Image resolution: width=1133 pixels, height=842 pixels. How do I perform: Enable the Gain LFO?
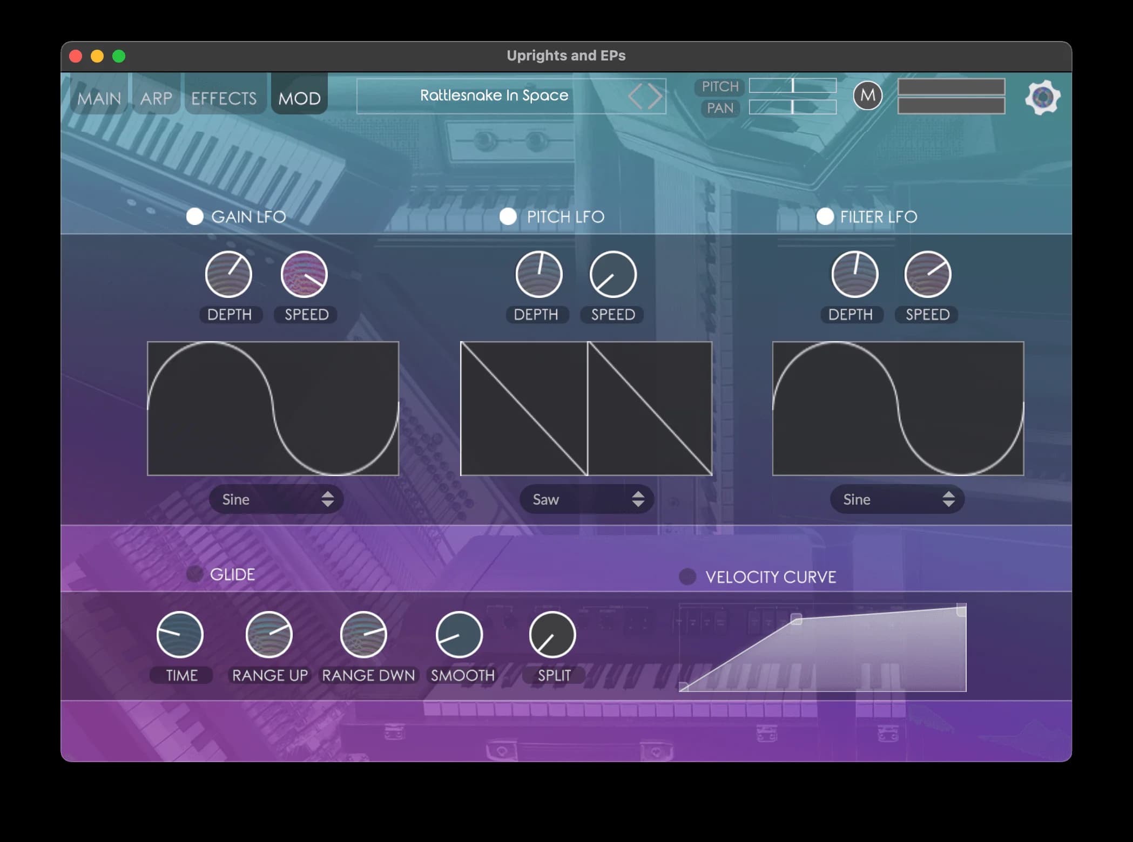[194, 217]
